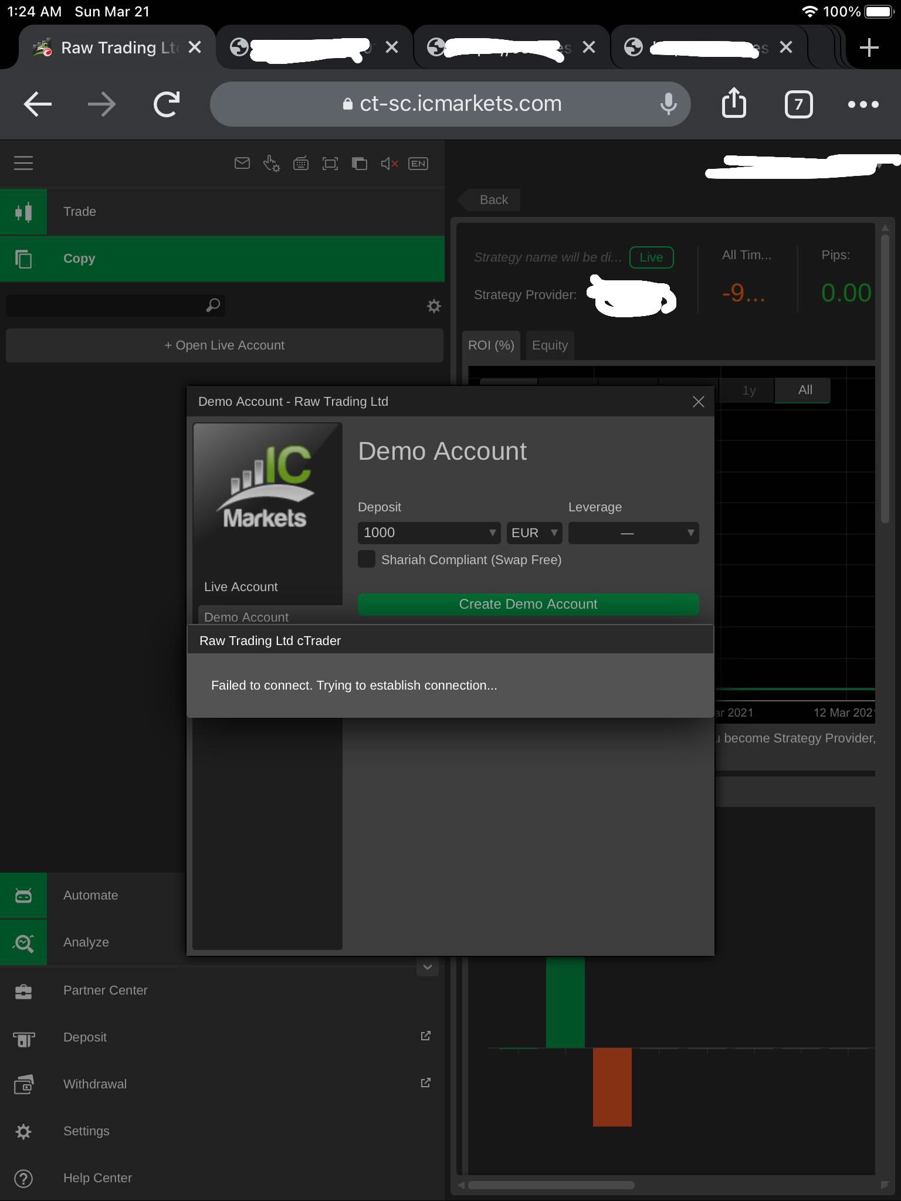Enable Shariah Compliant (Swap Free) checkbox
This screenshot has width=901, height=1201.
tap(367, 559)
